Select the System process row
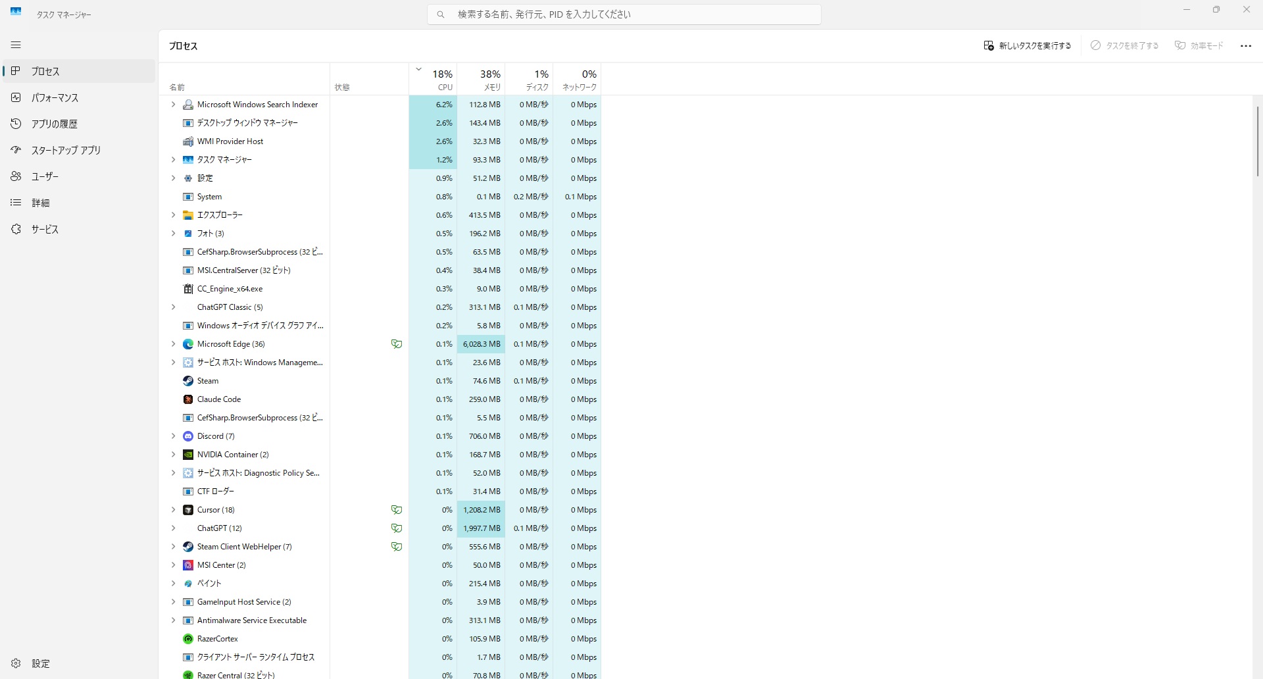Screen dimensions: 1263x679 click(380, 197)
